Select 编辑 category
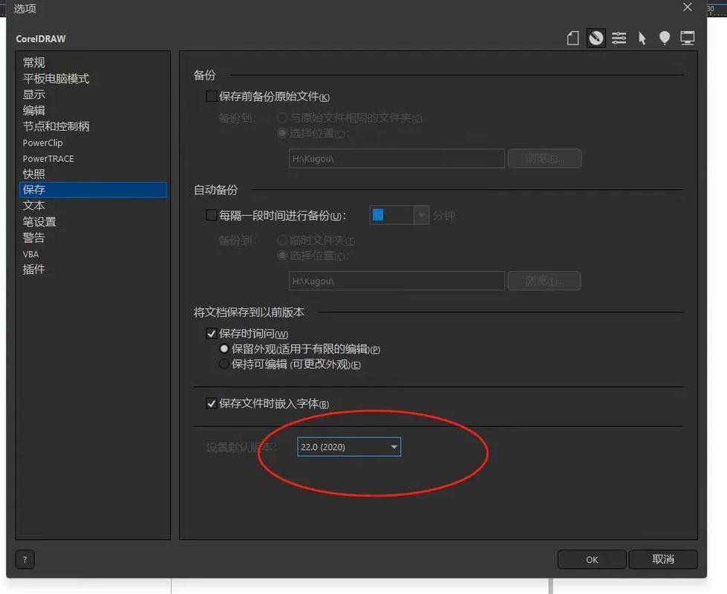The image size is (727, 594). pos(93,111)
